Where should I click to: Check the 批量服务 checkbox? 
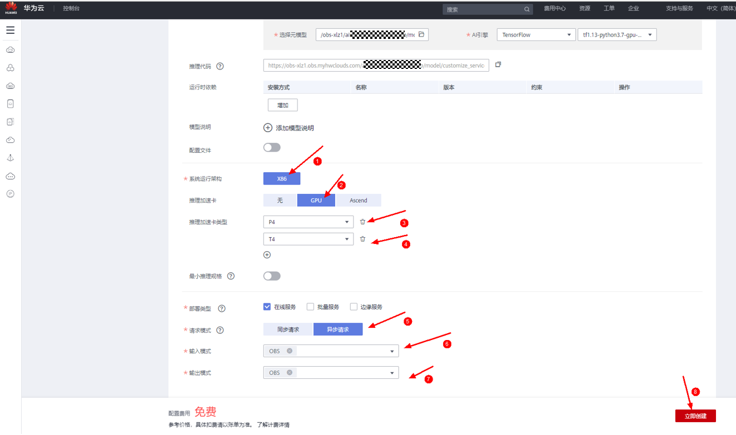pyautogui.click(x=310, y=307)
